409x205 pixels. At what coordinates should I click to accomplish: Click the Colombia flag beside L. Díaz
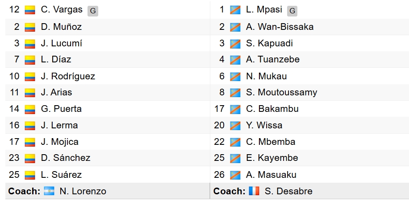pyautogui.click(x=30, y=60)
